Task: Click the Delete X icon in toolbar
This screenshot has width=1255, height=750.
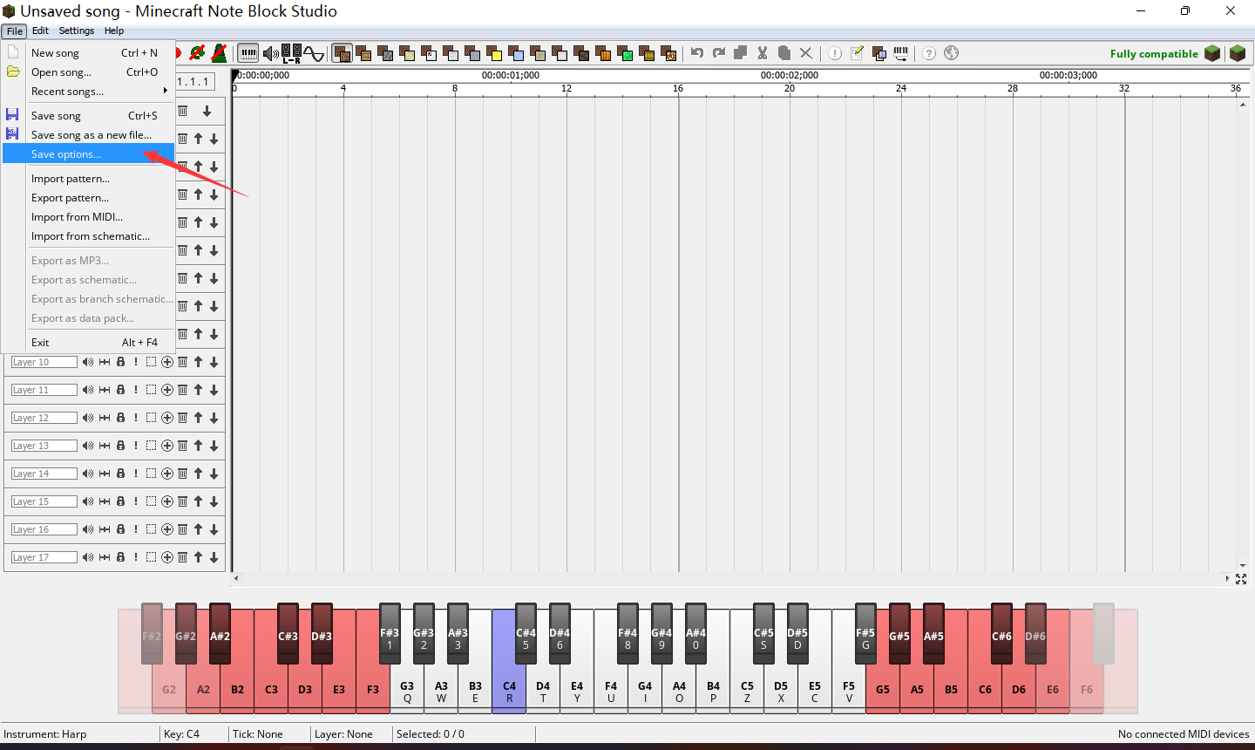Action: click(x=806, y=53)
